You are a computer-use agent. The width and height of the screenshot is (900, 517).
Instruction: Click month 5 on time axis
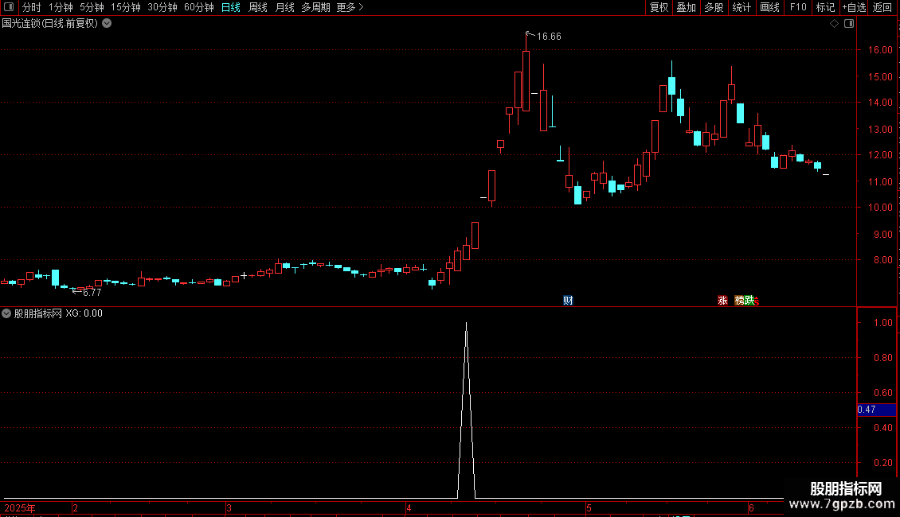pos(589,508)
